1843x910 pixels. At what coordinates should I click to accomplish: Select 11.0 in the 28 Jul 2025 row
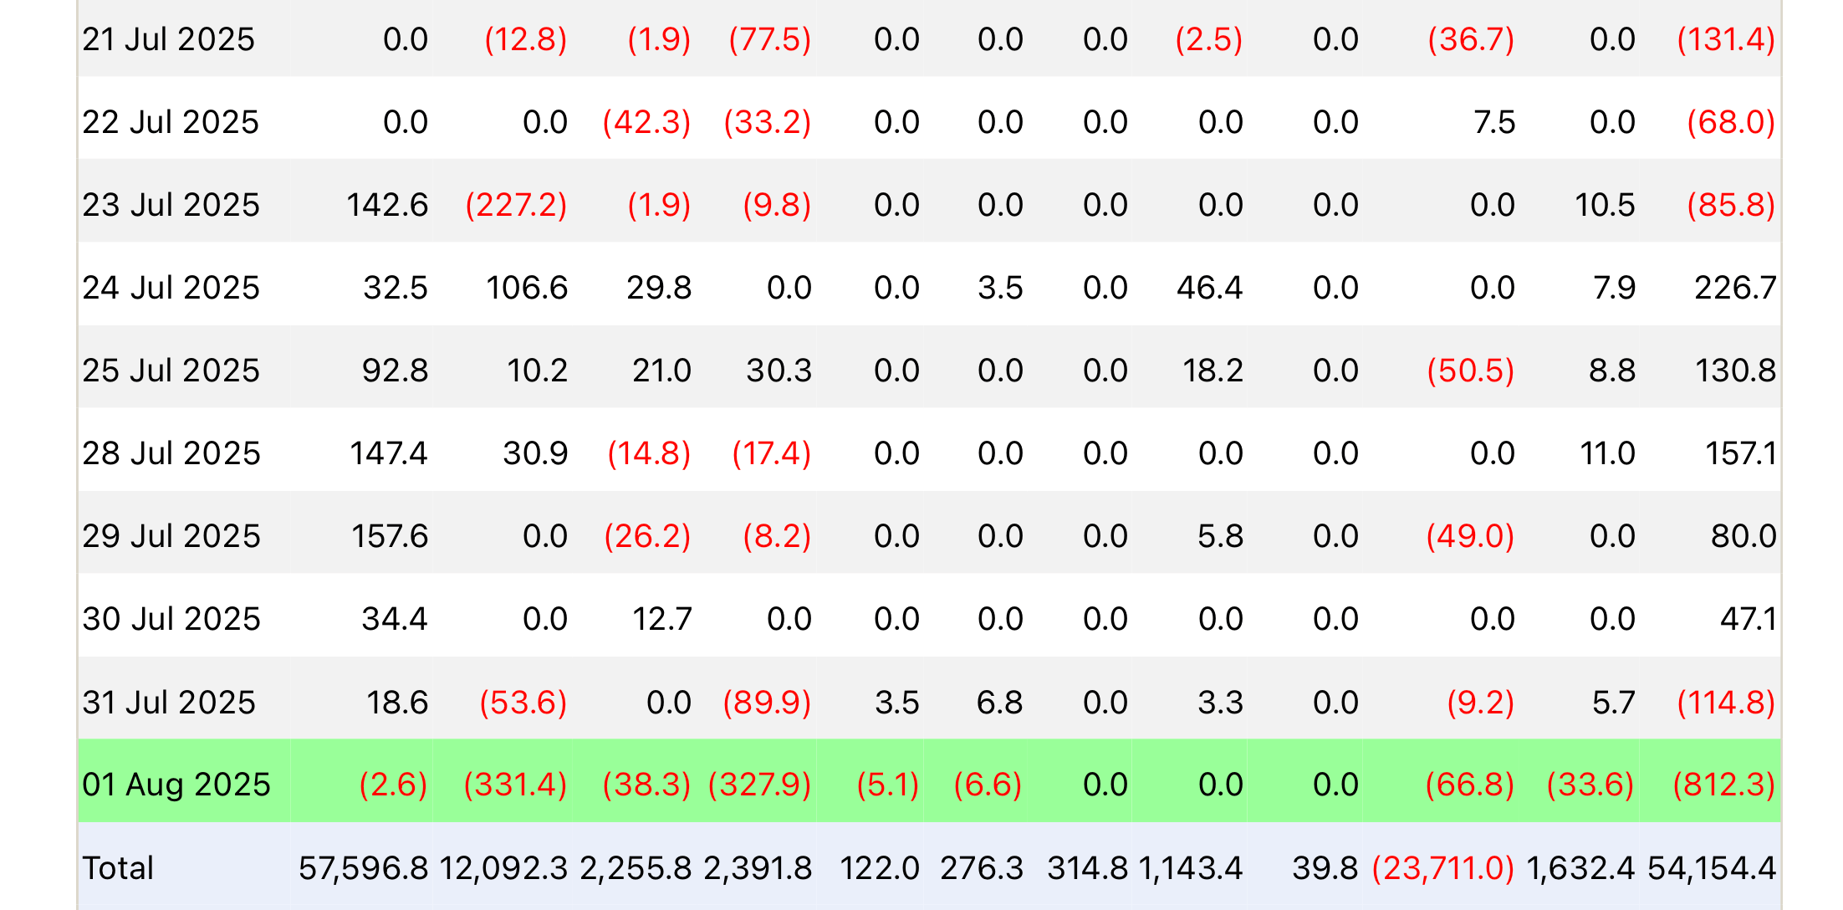point(1607,453)
